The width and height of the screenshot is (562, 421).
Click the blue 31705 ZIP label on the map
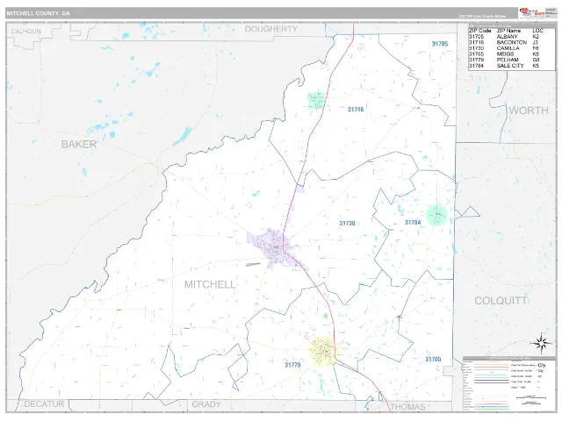click(440, 44)
